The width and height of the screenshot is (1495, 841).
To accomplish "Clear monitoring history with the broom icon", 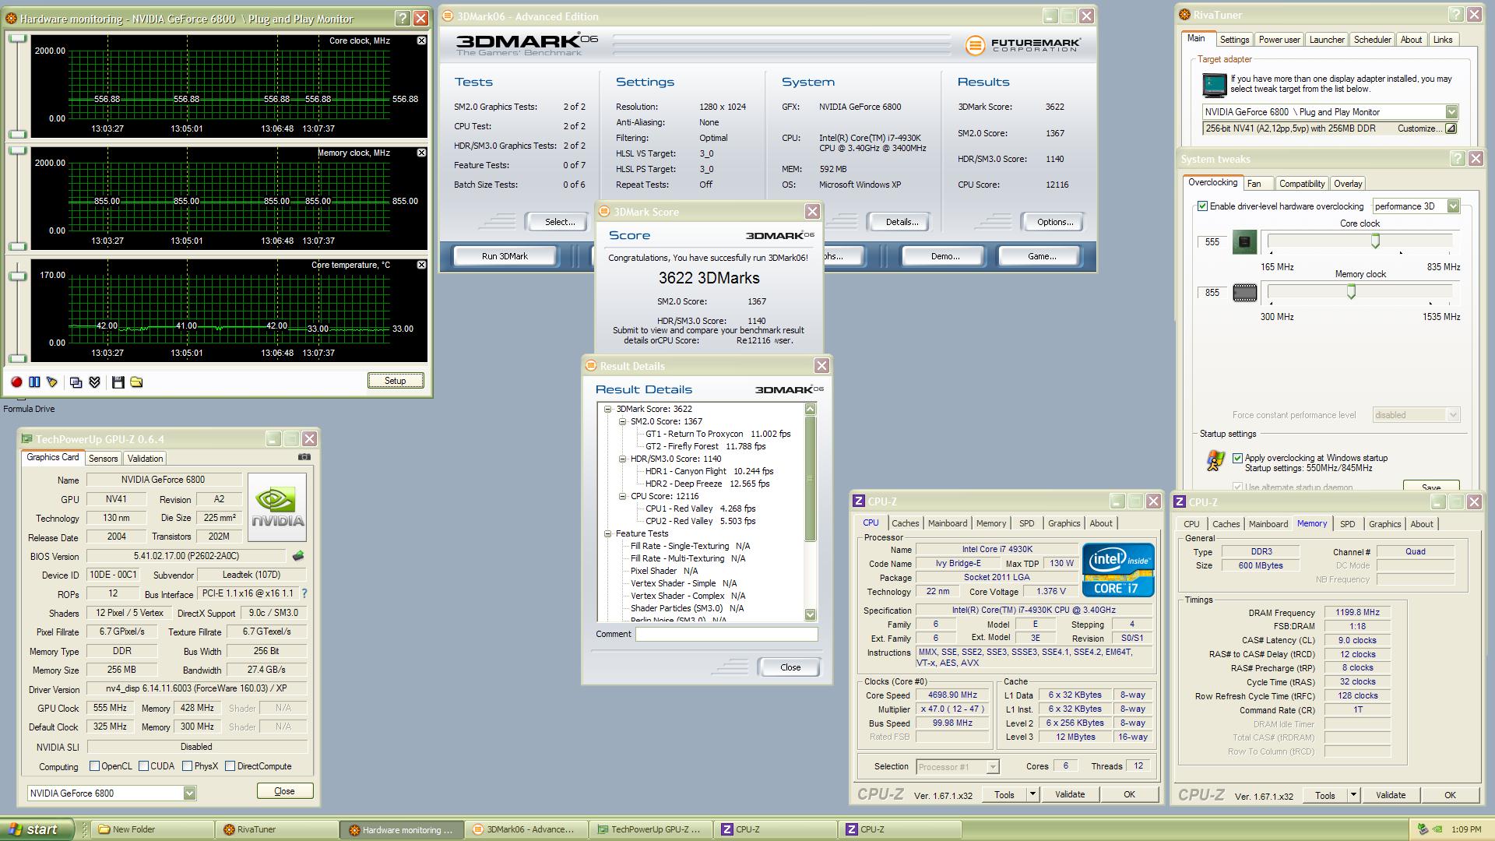I will 52,382.
